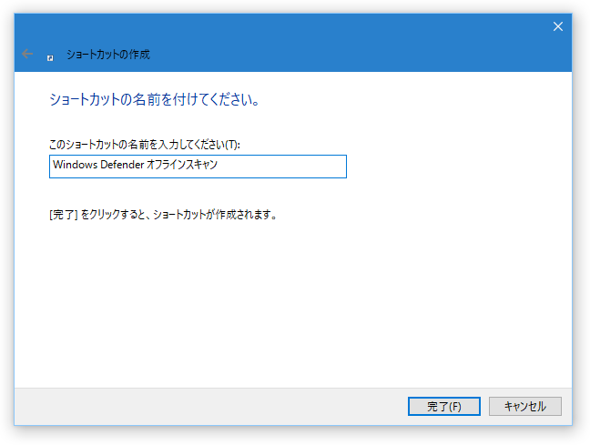Focus the shortcut name input field
Viewport: 590px width, 445px height.
198,167
